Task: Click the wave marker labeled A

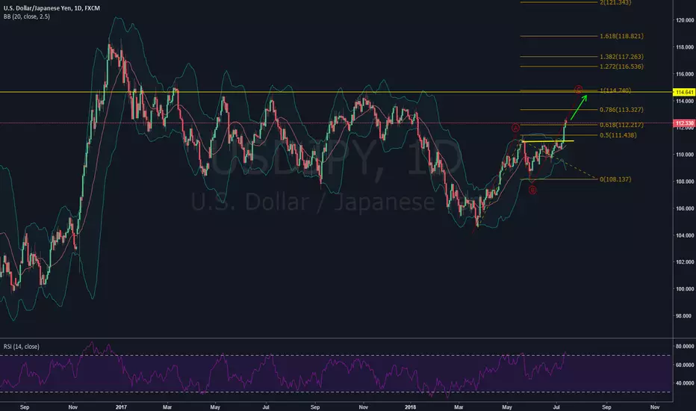Action: [515, 128]
